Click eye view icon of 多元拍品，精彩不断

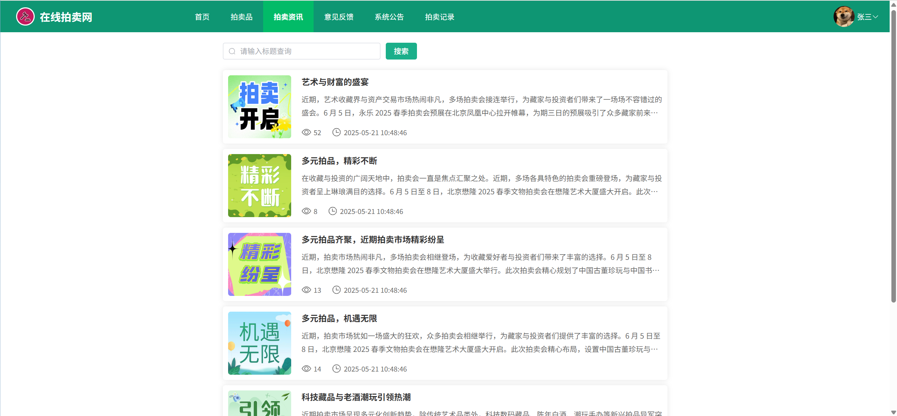pos(306,211)
